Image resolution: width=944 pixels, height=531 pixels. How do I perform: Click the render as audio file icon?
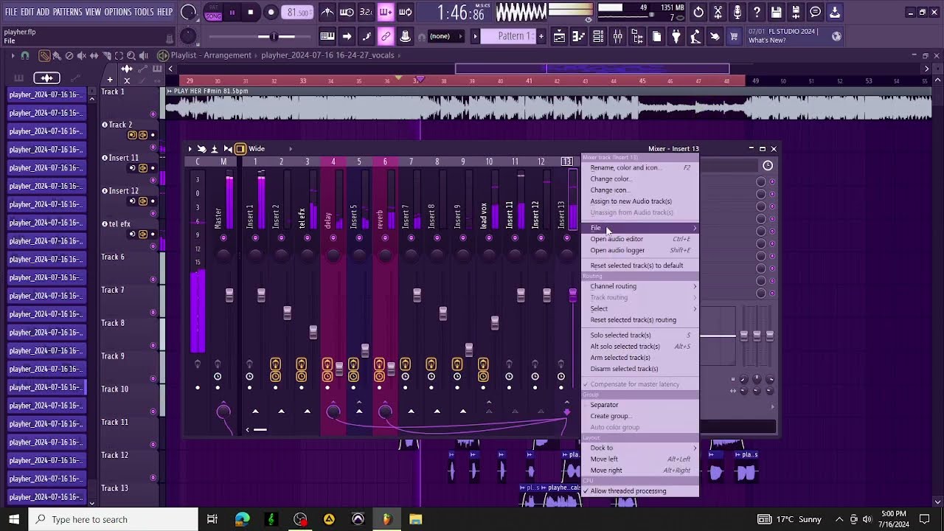(796, 12)
